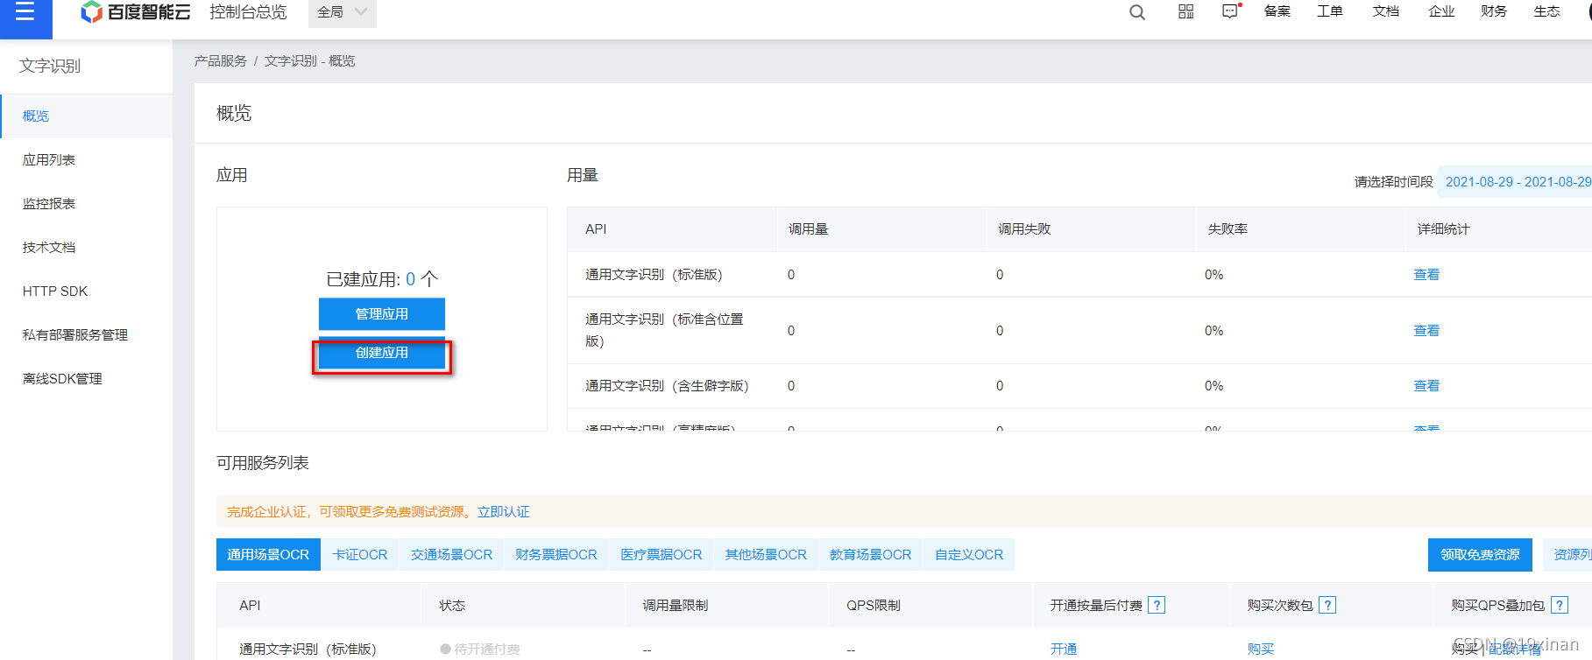
Task: Open the 立即认证 link
Action: [504, 512]
